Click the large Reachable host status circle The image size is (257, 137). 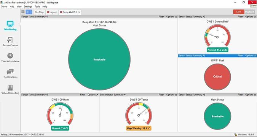pos(99,59)
